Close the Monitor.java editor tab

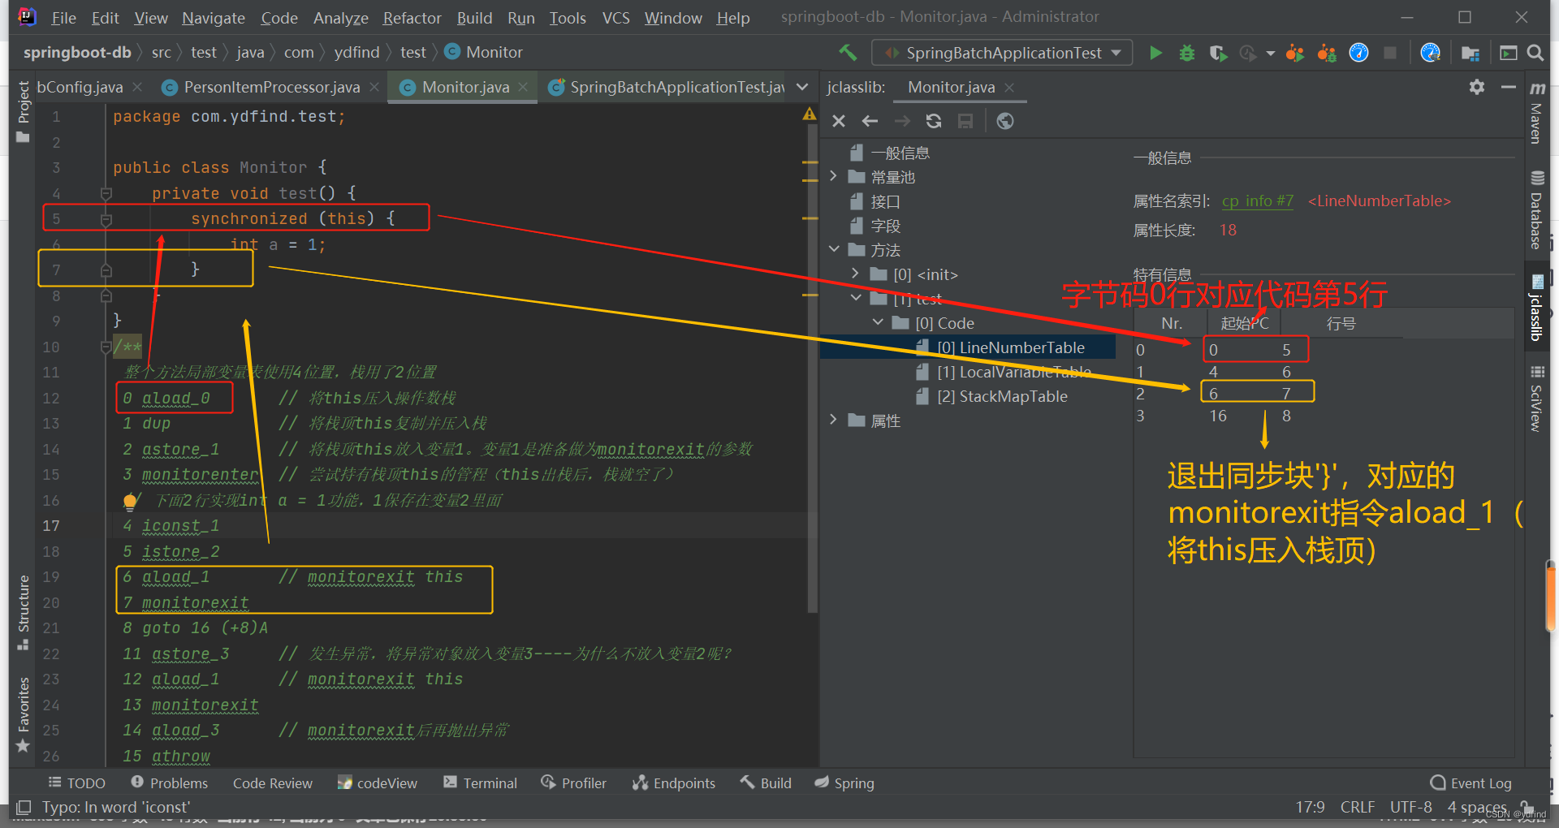(x=523, y=87)
